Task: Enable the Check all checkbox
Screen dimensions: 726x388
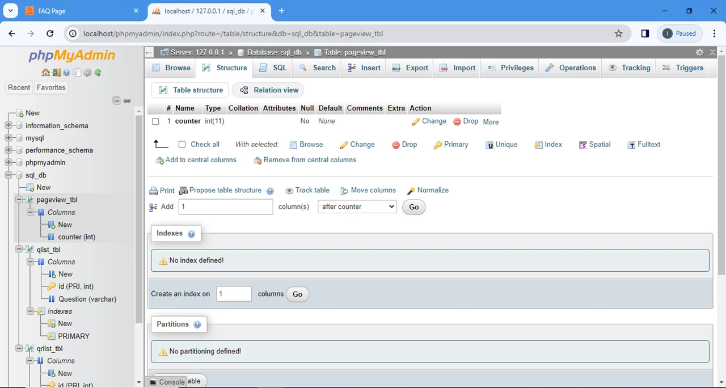Action: [182, 145]
